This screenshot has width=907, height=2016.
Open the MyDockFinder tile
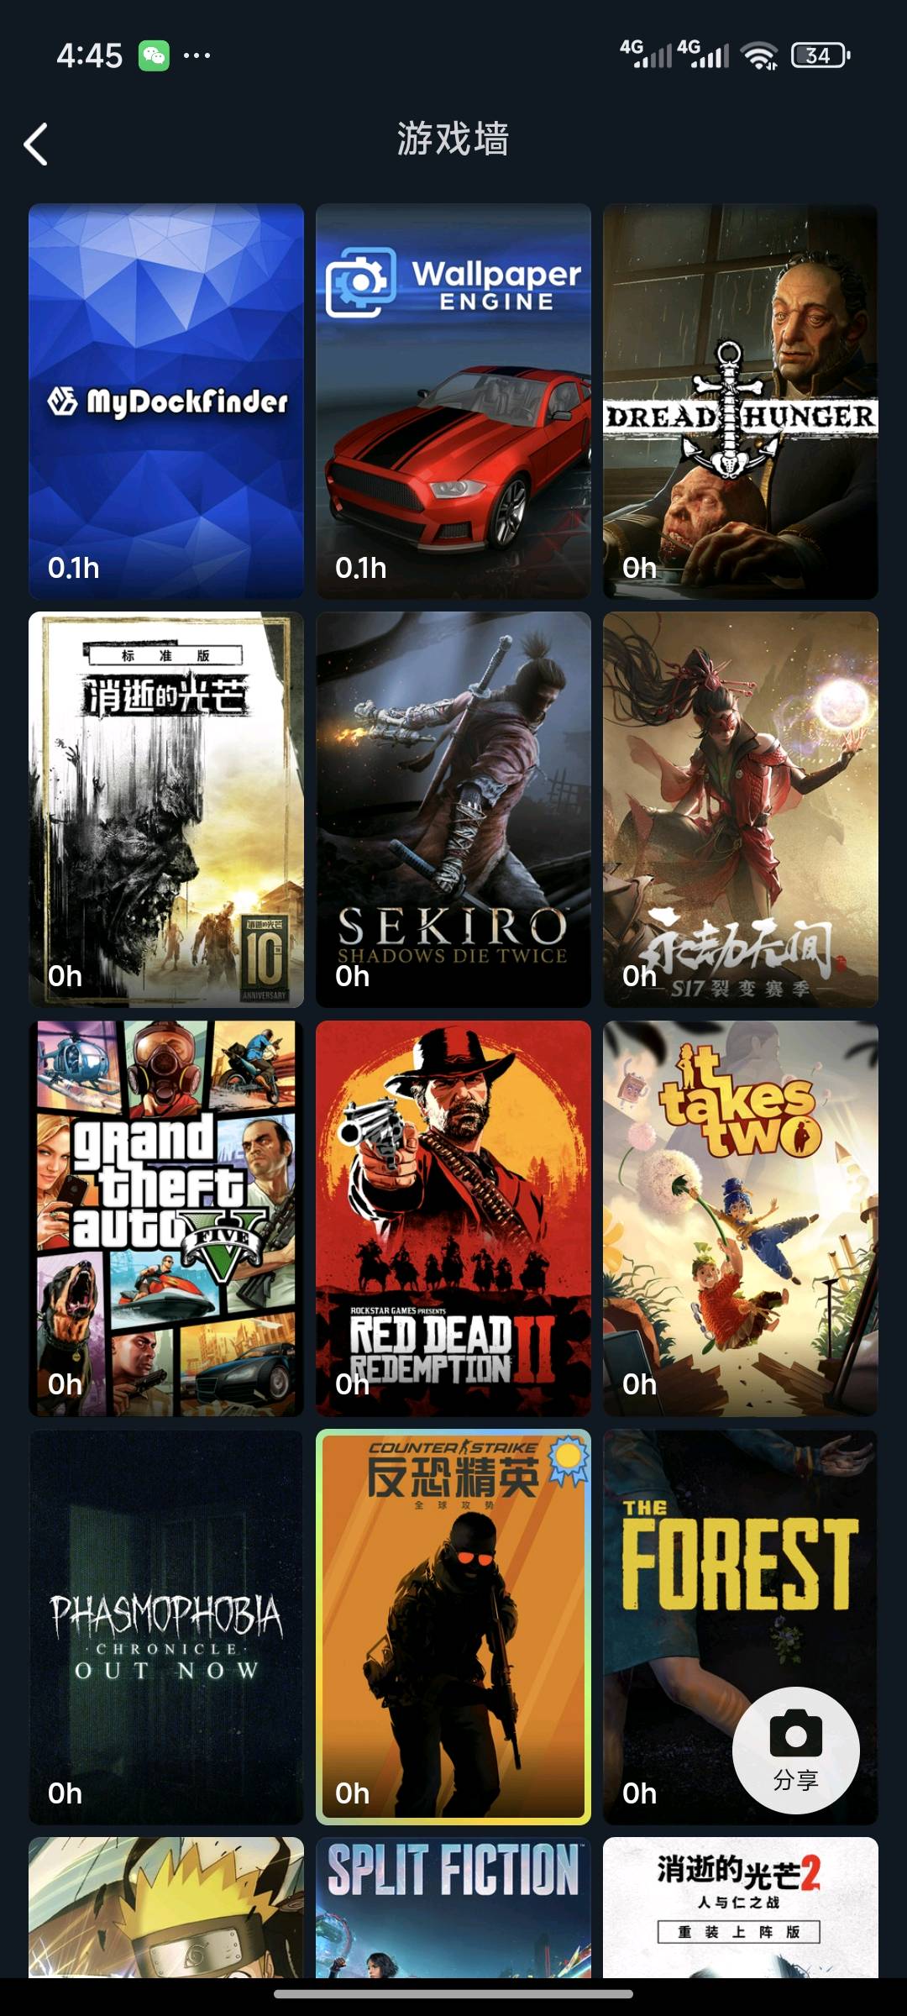[166, 402]
